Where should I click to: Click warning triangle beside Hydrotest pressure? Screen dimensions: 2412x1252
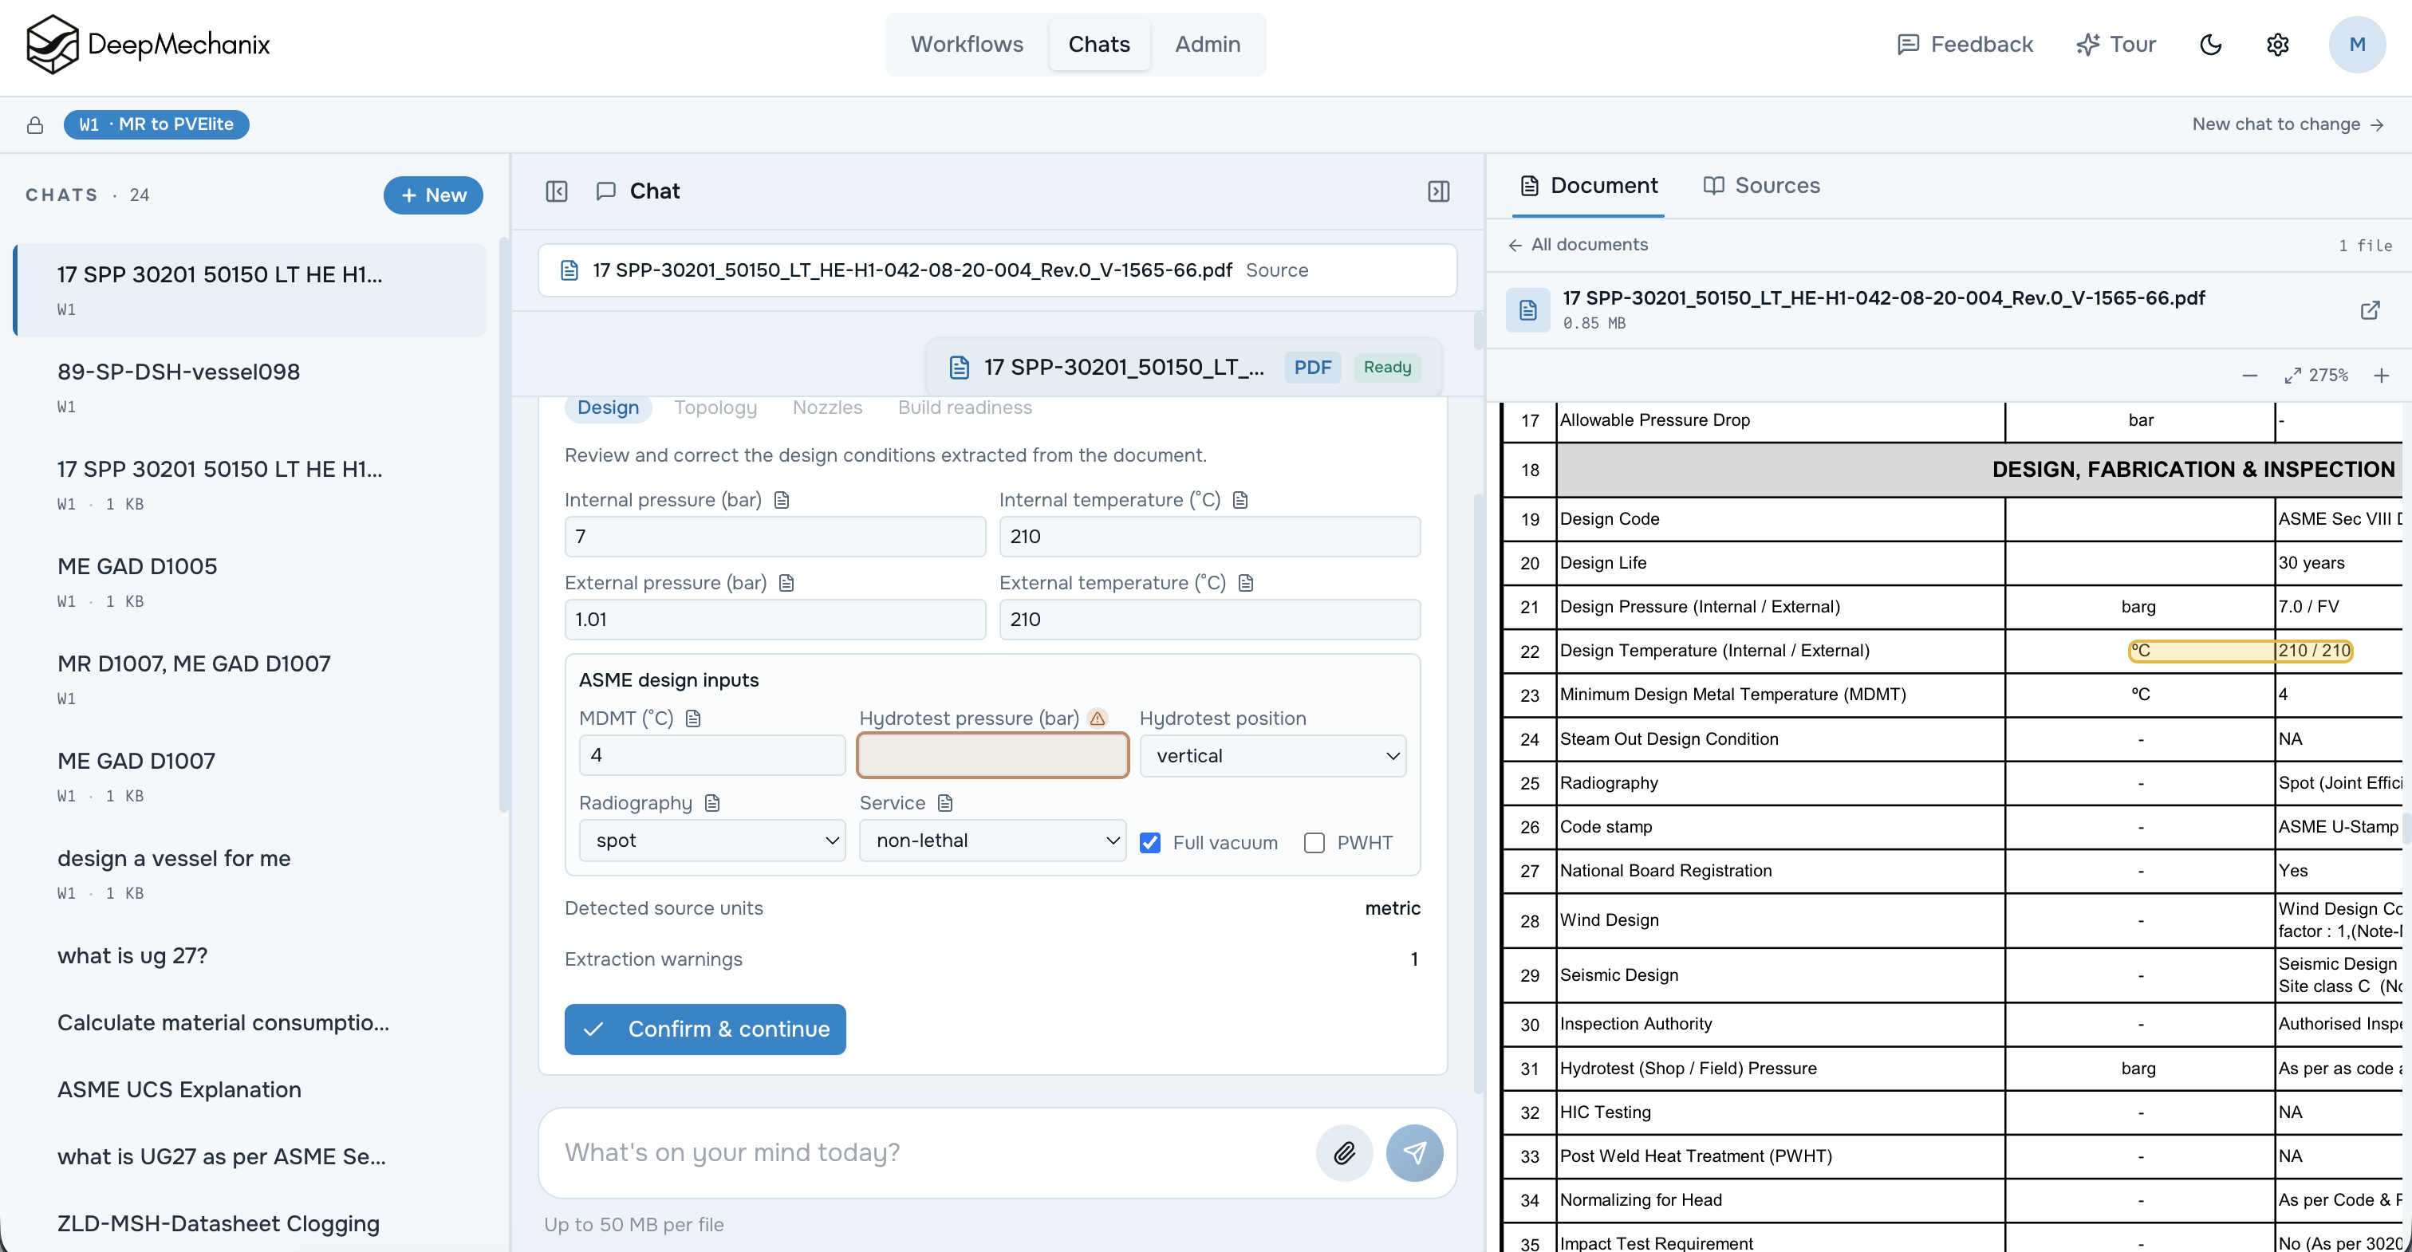1098,719
